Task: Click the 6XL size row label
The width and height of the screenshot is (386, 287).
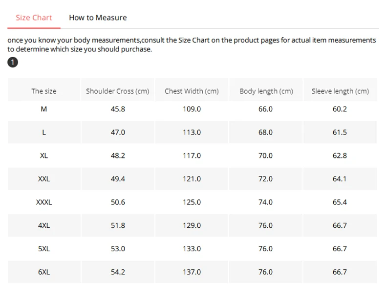Action: [x=44, y=272]
